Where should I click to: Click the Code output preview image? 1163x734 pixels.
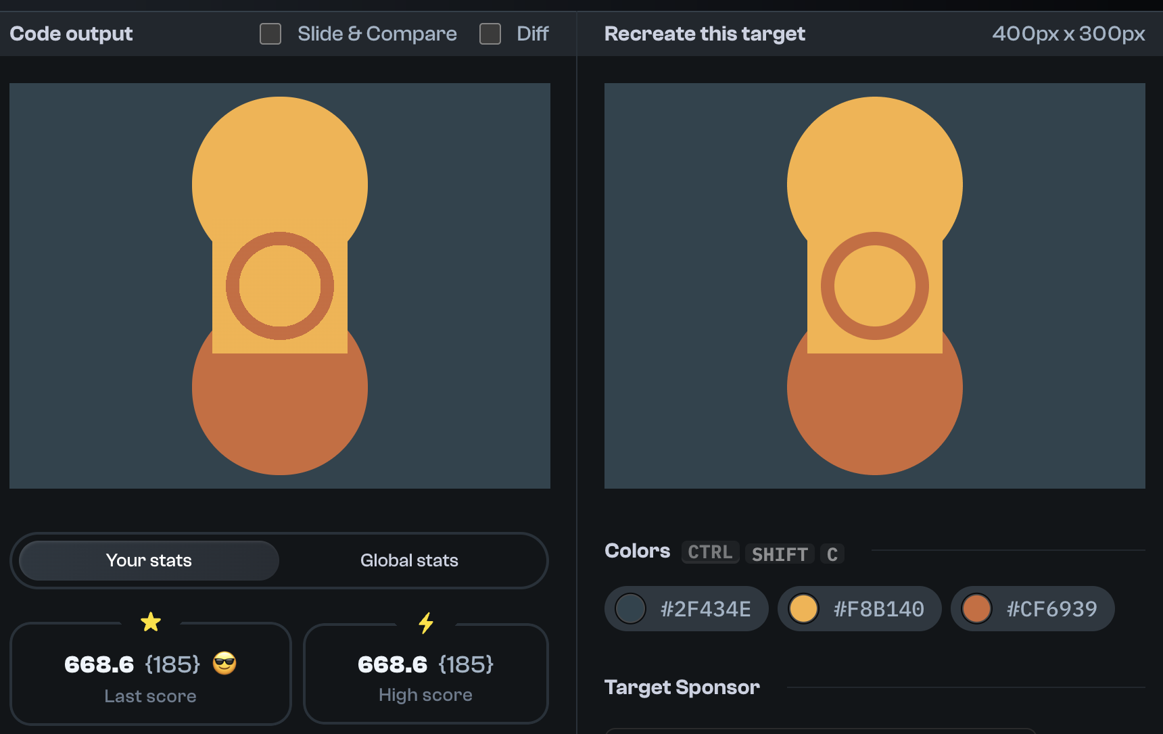click(279, 285)
